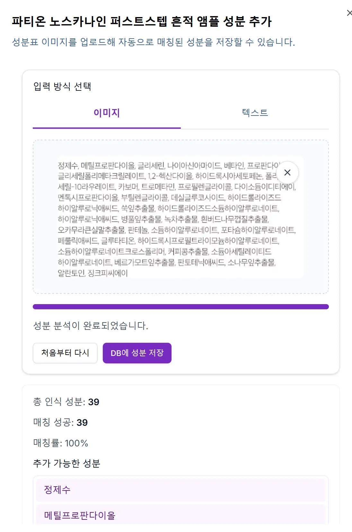Viewport: 352px width, 532px height.
Task: Click the modal title 파티온 노스카나인 퍼스트스텝
Action: [x=142, y=21]
